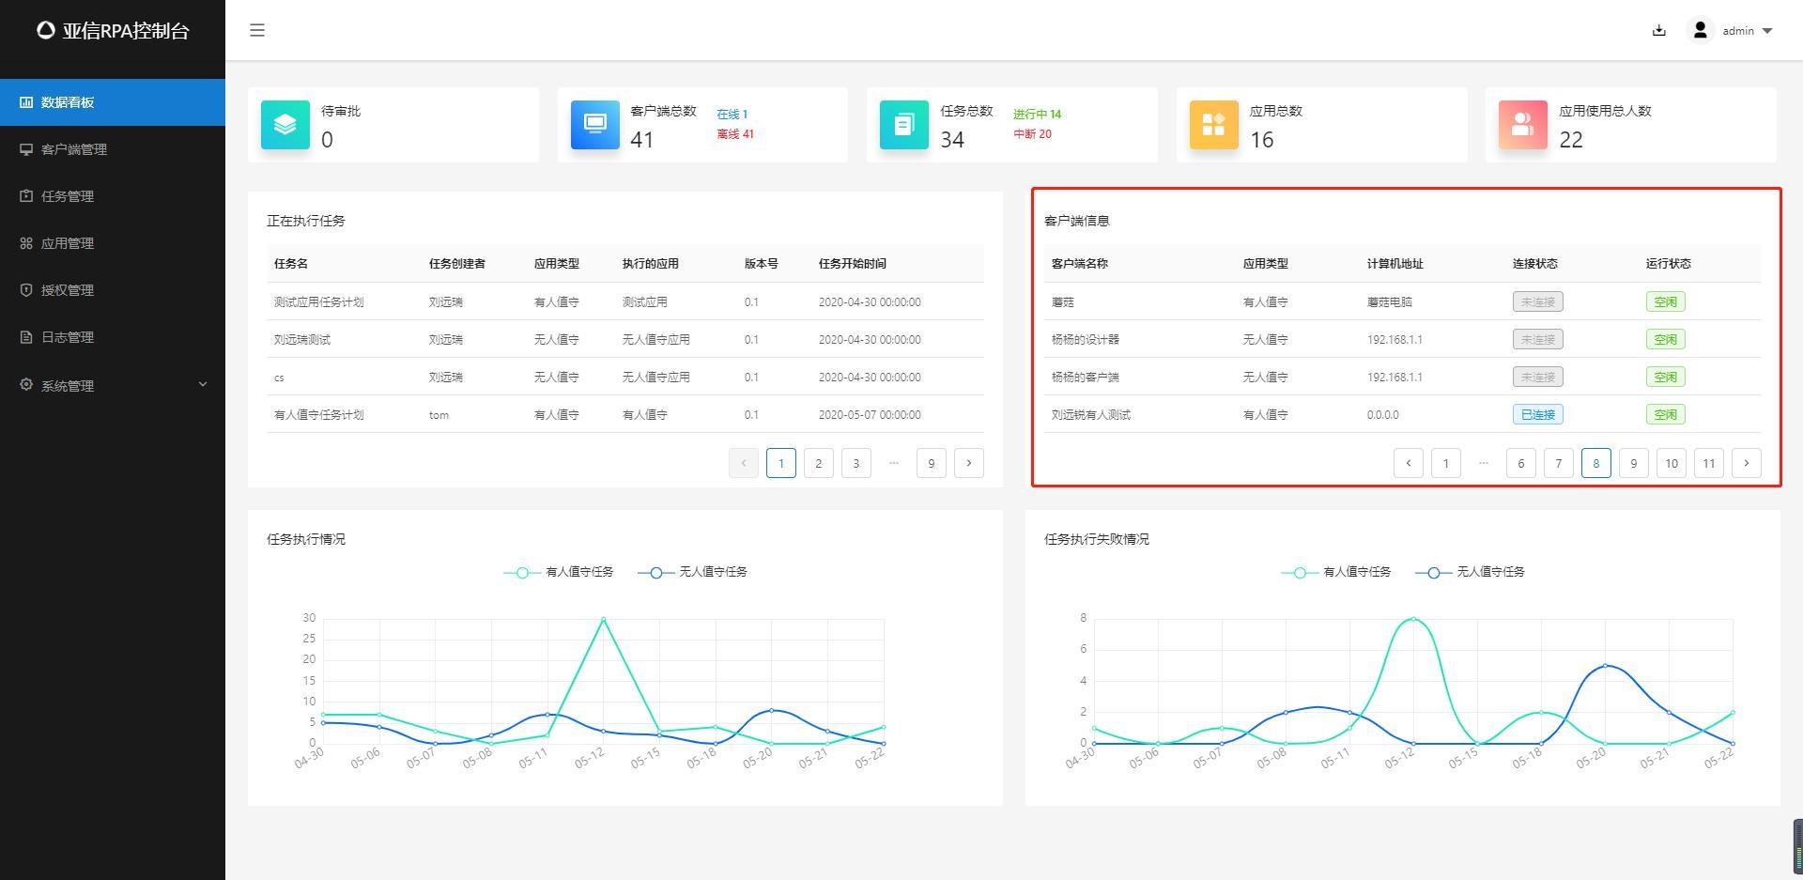Go to page 2 of 正在执行任务
Viewport: 1803px width, 880px height.
tap(819, 463)
